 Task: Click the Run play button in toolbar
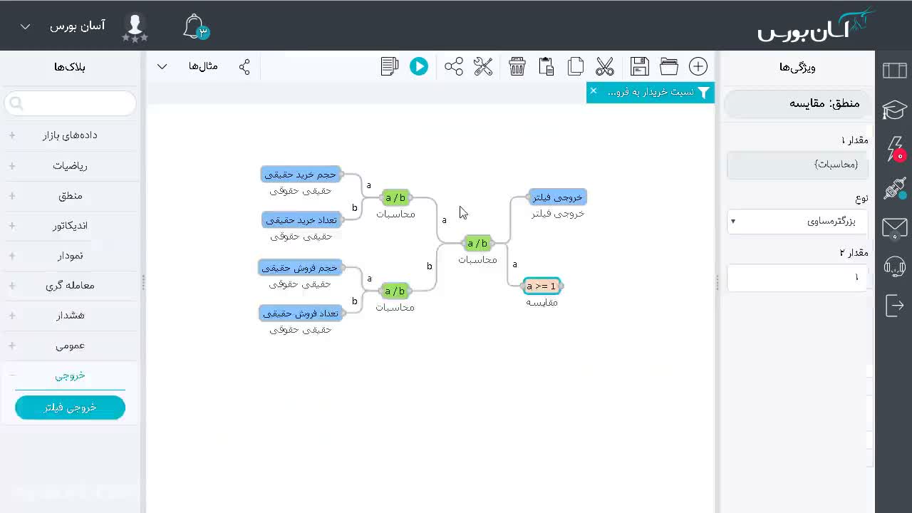pyautogui.click(x=419, y=66)
